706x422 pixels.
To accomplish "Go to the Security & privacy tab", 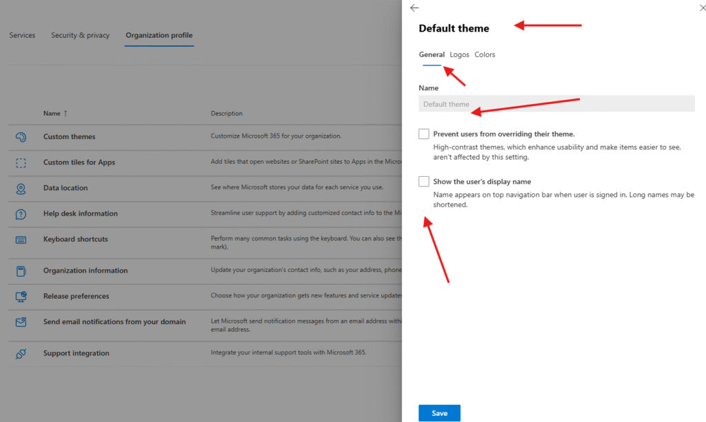I will point(80,36).
